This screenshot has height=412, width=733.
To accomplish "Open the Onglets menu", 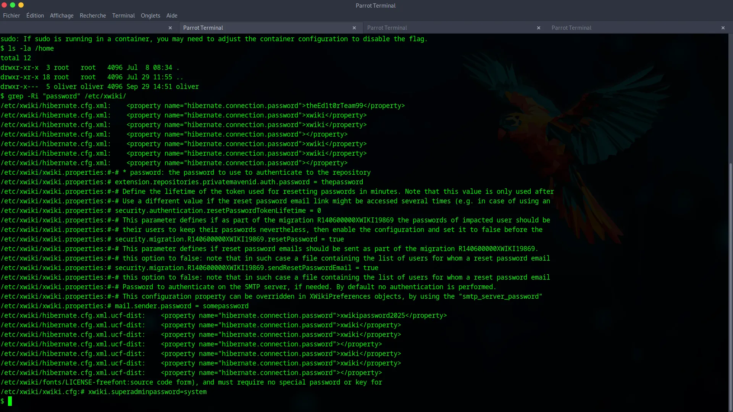I will point(150,16).
